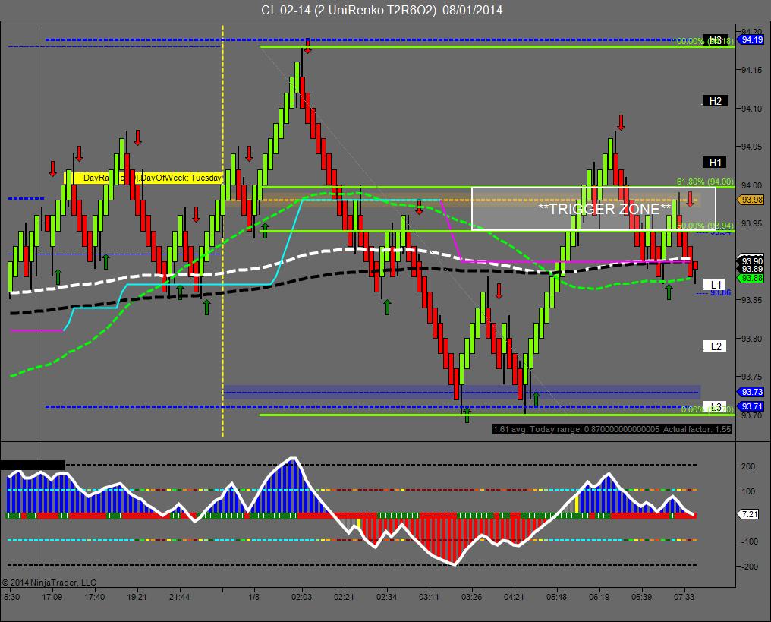
Task: Click the 21:44 time axis label
Action: point(180,597)
